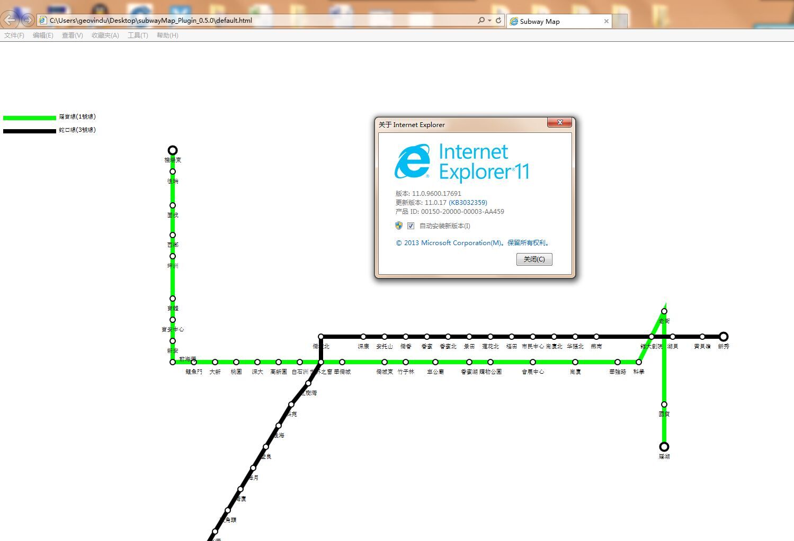Click the 燕南 station marker
Viewport: 794px width, 541px height.
(596, 337)
